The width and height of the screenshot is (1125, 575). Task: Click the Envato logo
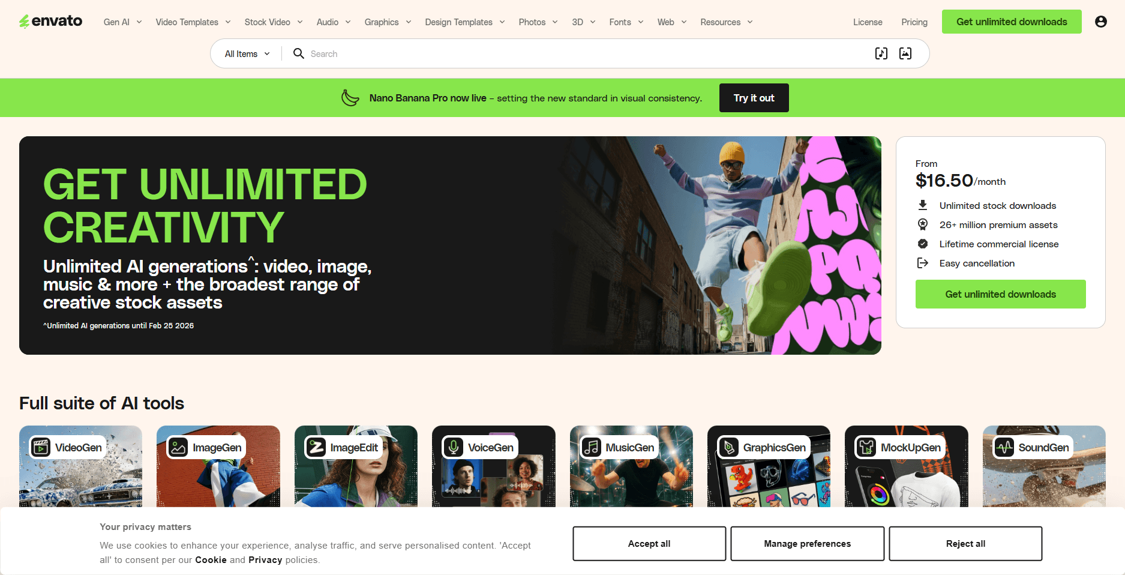click(51, 22)
